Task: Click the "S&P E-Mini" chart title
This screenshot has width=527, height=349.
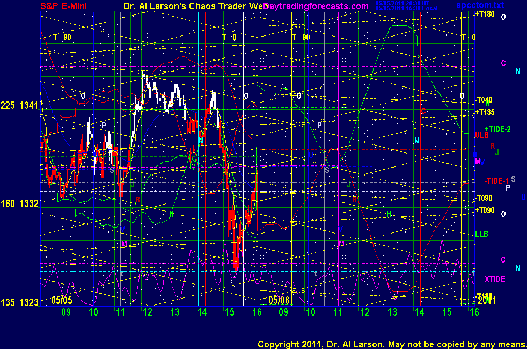Action: (63, 6)
